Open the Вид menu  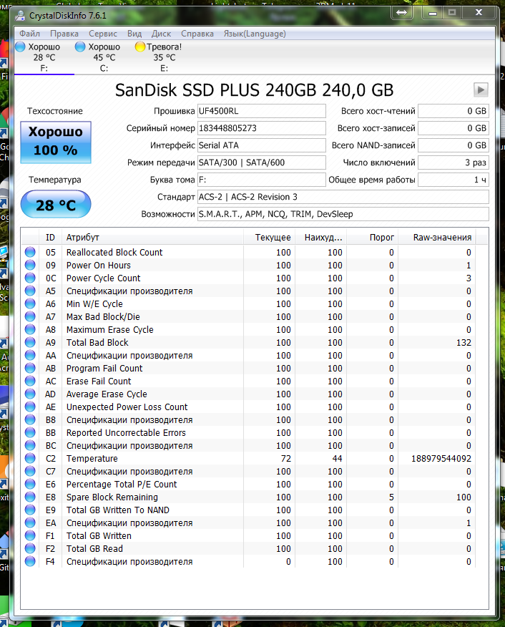pyautogui.click(x=134, y=34)
